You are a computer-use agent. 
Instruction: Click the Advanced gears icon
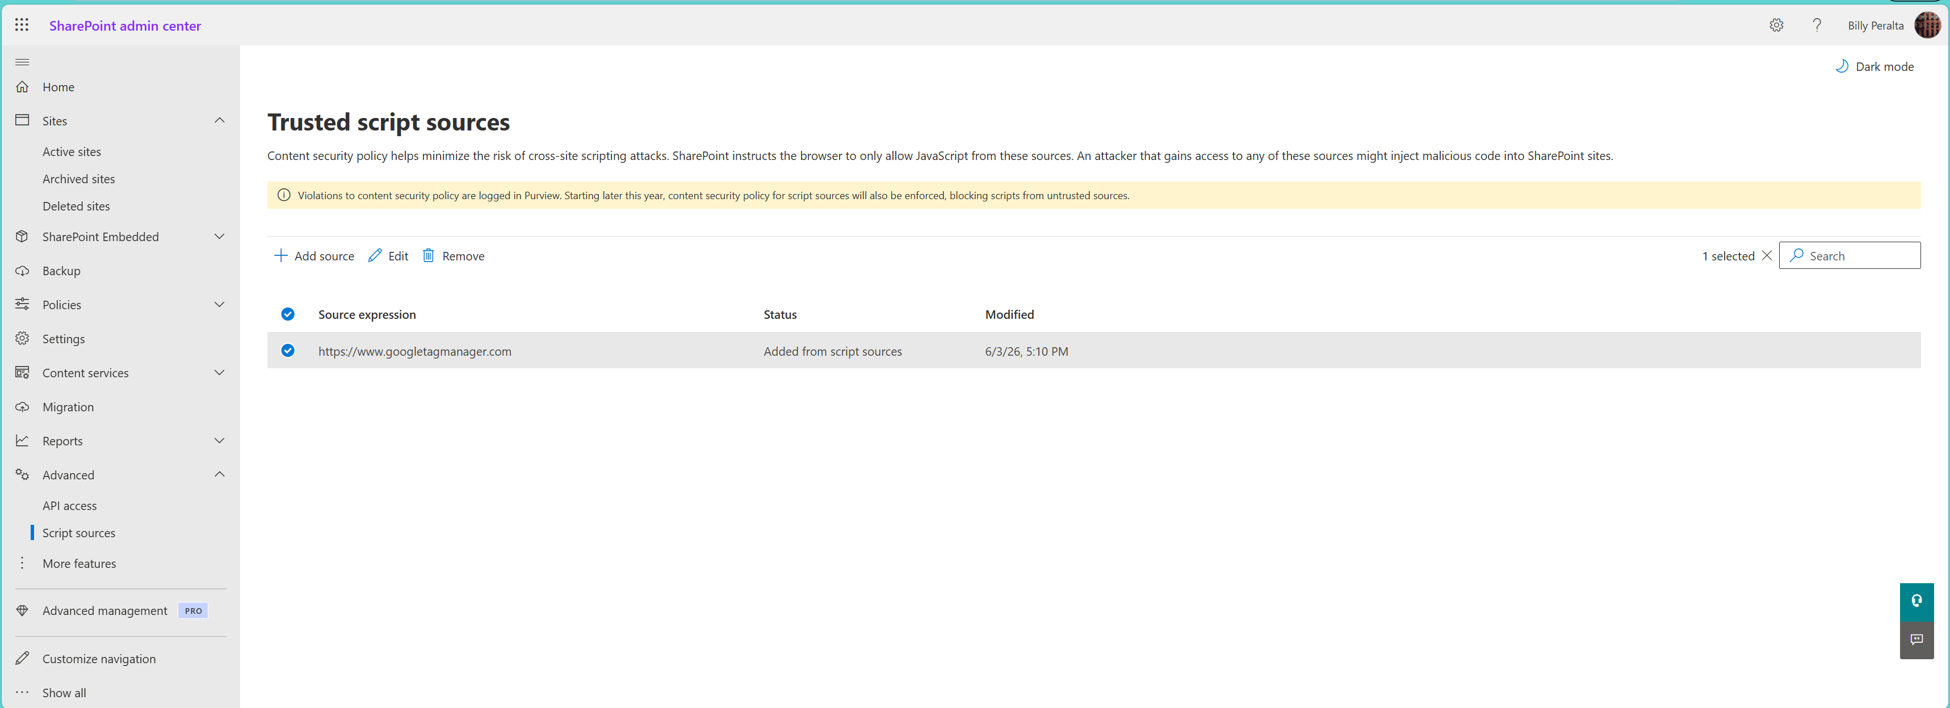[x=22, y=474]
